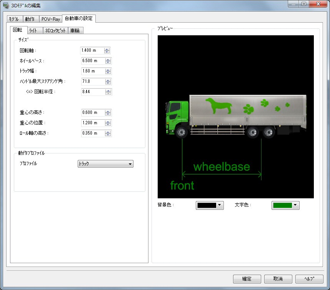Select the POV-Ray tab

coord(51,19)
